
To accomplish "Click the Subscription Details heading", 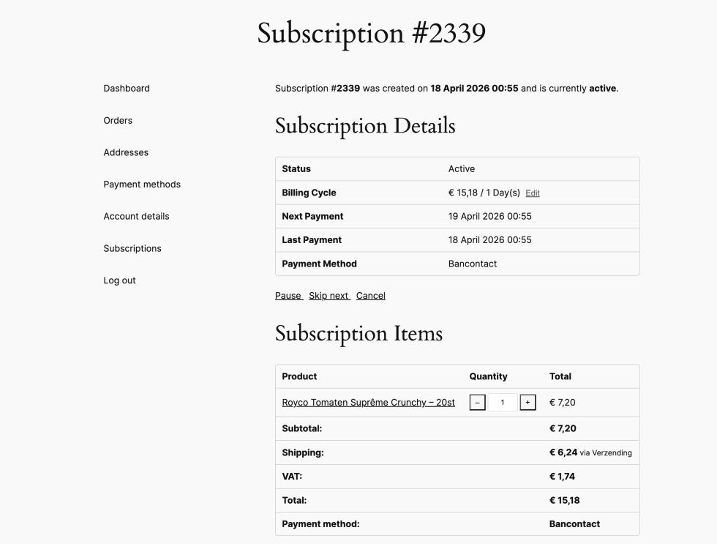I will pyautogui.click(x=365, y=126).
